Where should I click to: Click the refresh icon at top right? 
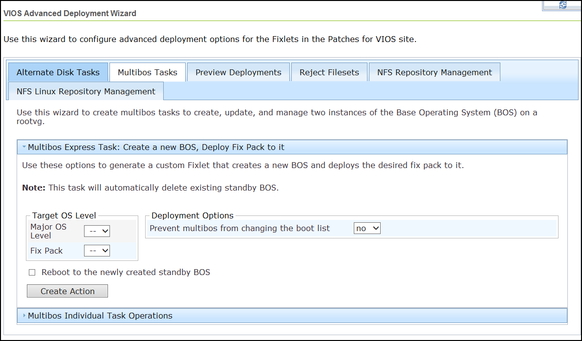pos(563,5)
